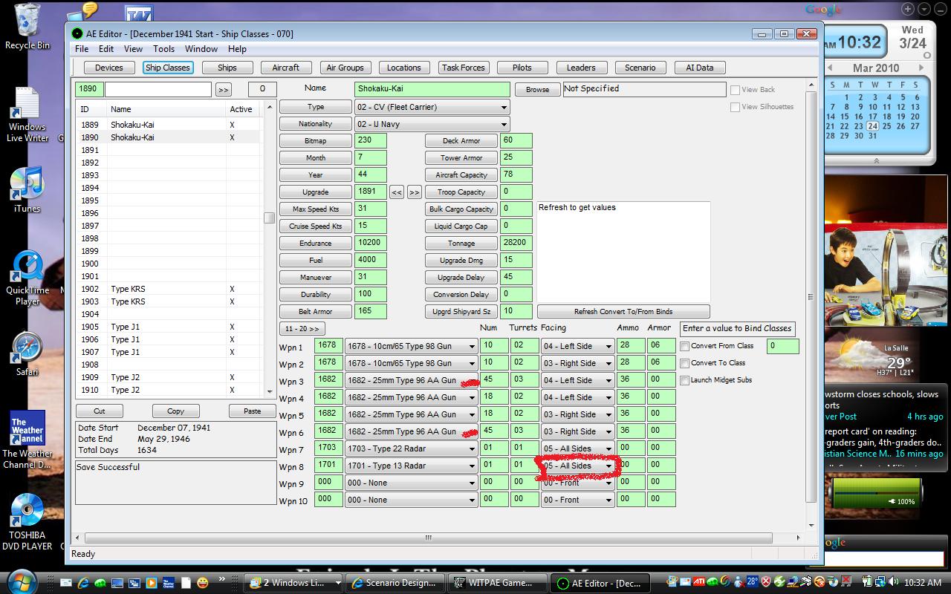This screenshot has height=594, width=951.
Task: Tick the Launch Midget Subs checkbox
Action: pyautogui.click(x=685, y=380)
